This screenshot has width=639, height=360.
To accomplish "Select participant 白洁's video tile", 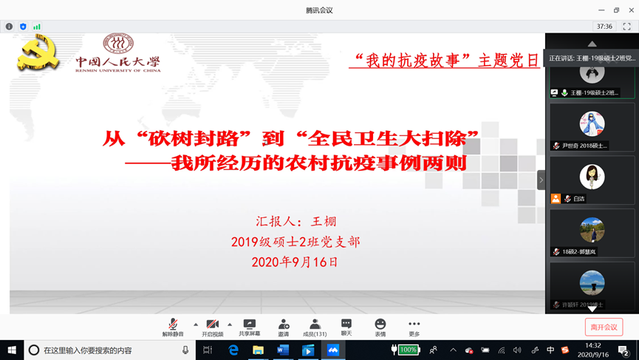I will pyautogui.click(x=592, y=180).
